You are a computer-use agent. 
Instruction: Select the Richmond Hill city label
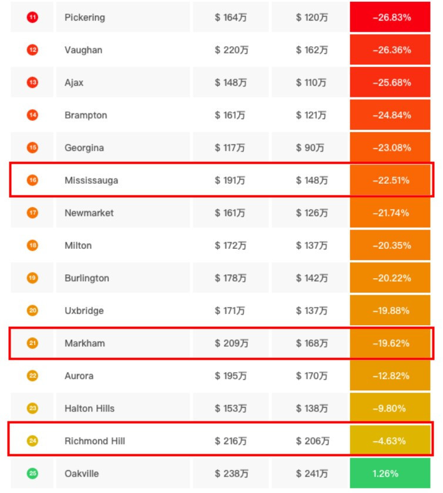coord(95,441)
